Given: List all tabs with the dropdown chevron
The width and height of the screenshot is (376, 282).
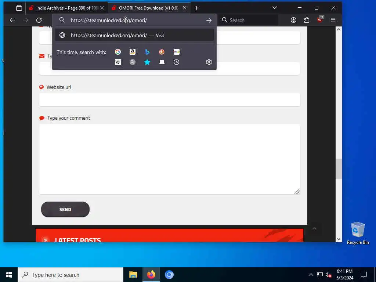Looking at the screenshot, I should 275,8.
